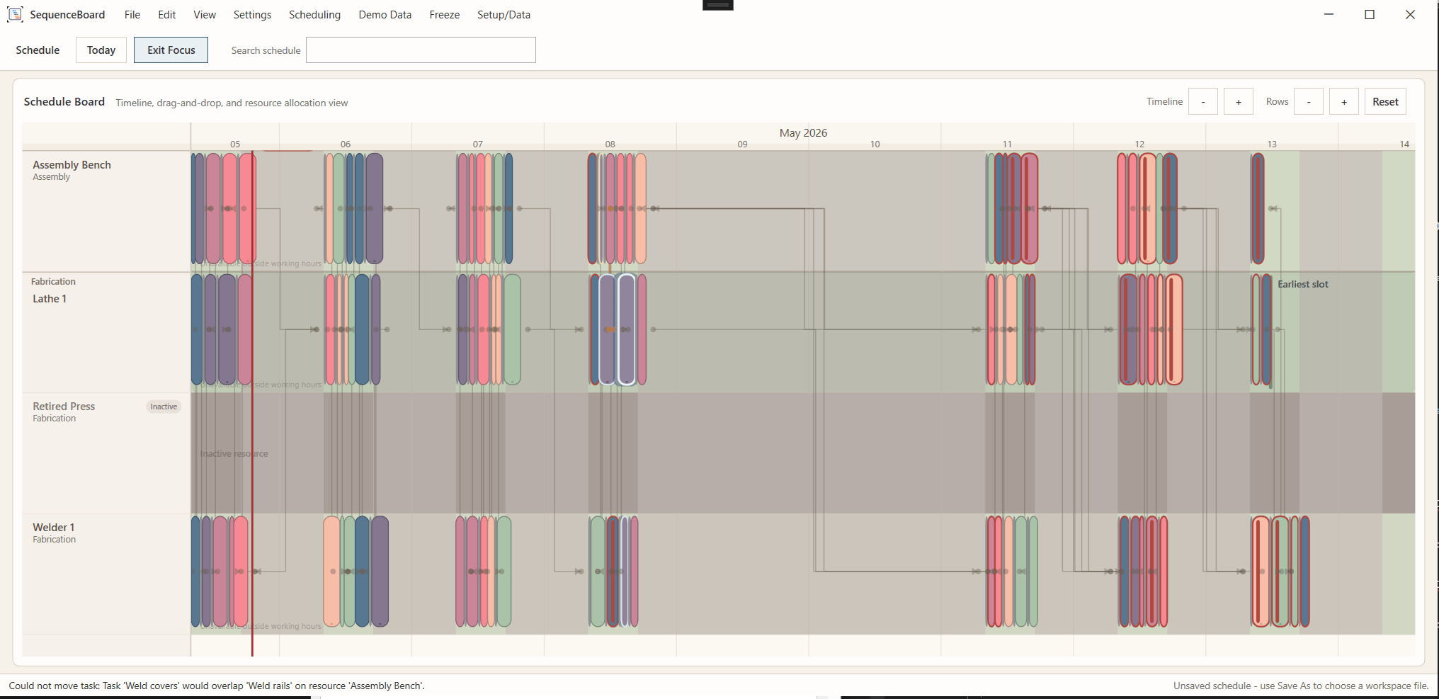Increase Rows height with plus
This screenshot has height=699, width=1439.
[x=1344, y=102]
